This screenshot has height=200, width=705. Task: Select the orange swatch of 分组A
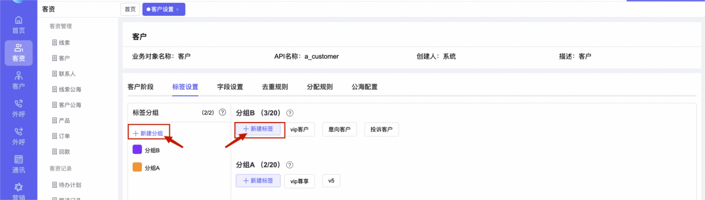[138, 168]
